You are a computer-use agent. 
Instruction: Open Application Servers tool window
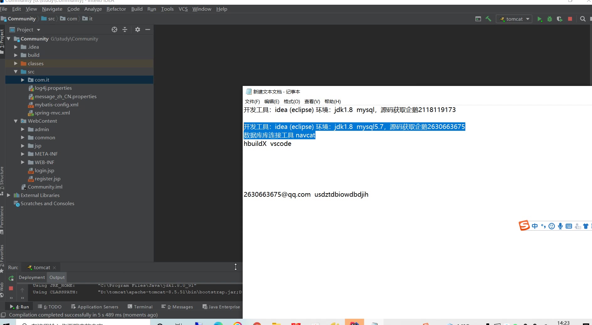coord(95,307)
